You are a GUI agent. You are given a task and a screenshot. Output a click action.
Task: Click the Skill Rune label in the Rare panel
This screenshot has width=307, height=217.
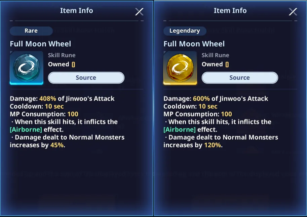tap(62, 55)
